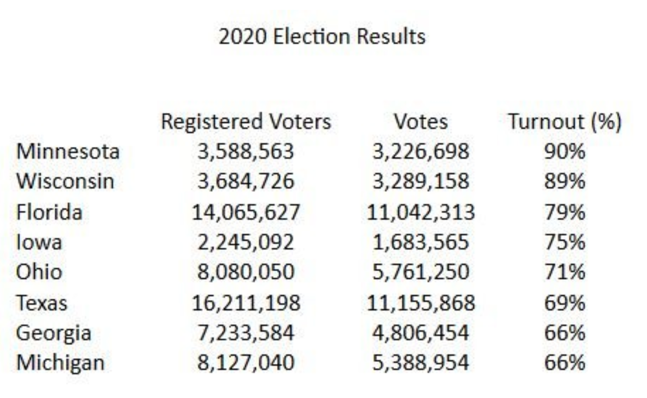Click the Florida row label
Image resolution: width=647 pixels, height=398 pixels.
click(49, 212)
